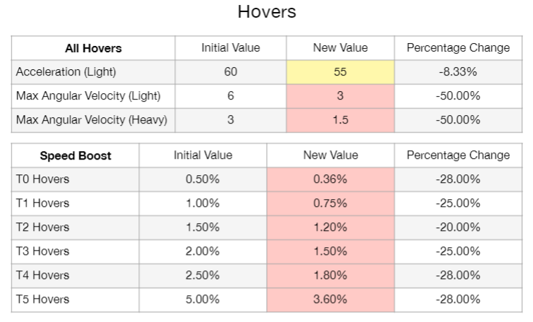
Task: Select the T5 Hovers initial value 5.00%
Action: tap(203, 299)
